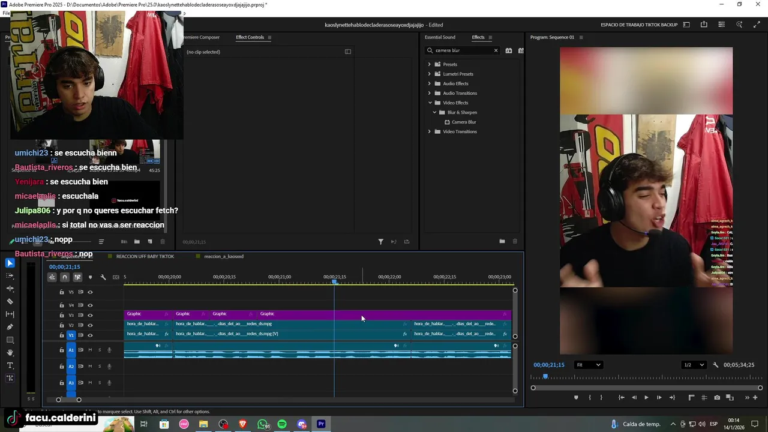Play the sequence in Program monitor
This screenshot has height=432, width=768.
point(646,397)
